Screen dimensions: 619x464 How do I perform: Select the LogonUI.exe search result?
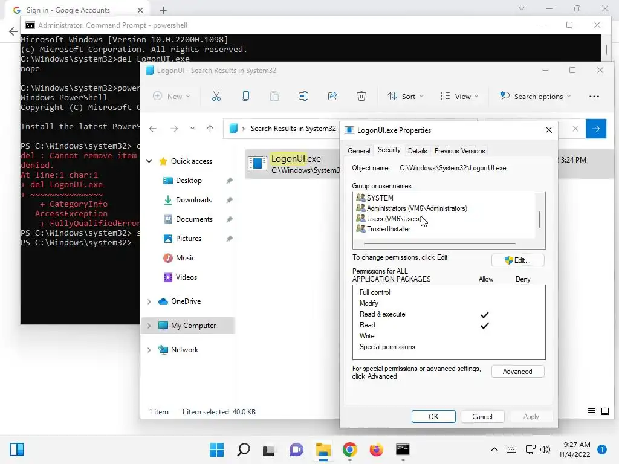(x=292, y=164)
